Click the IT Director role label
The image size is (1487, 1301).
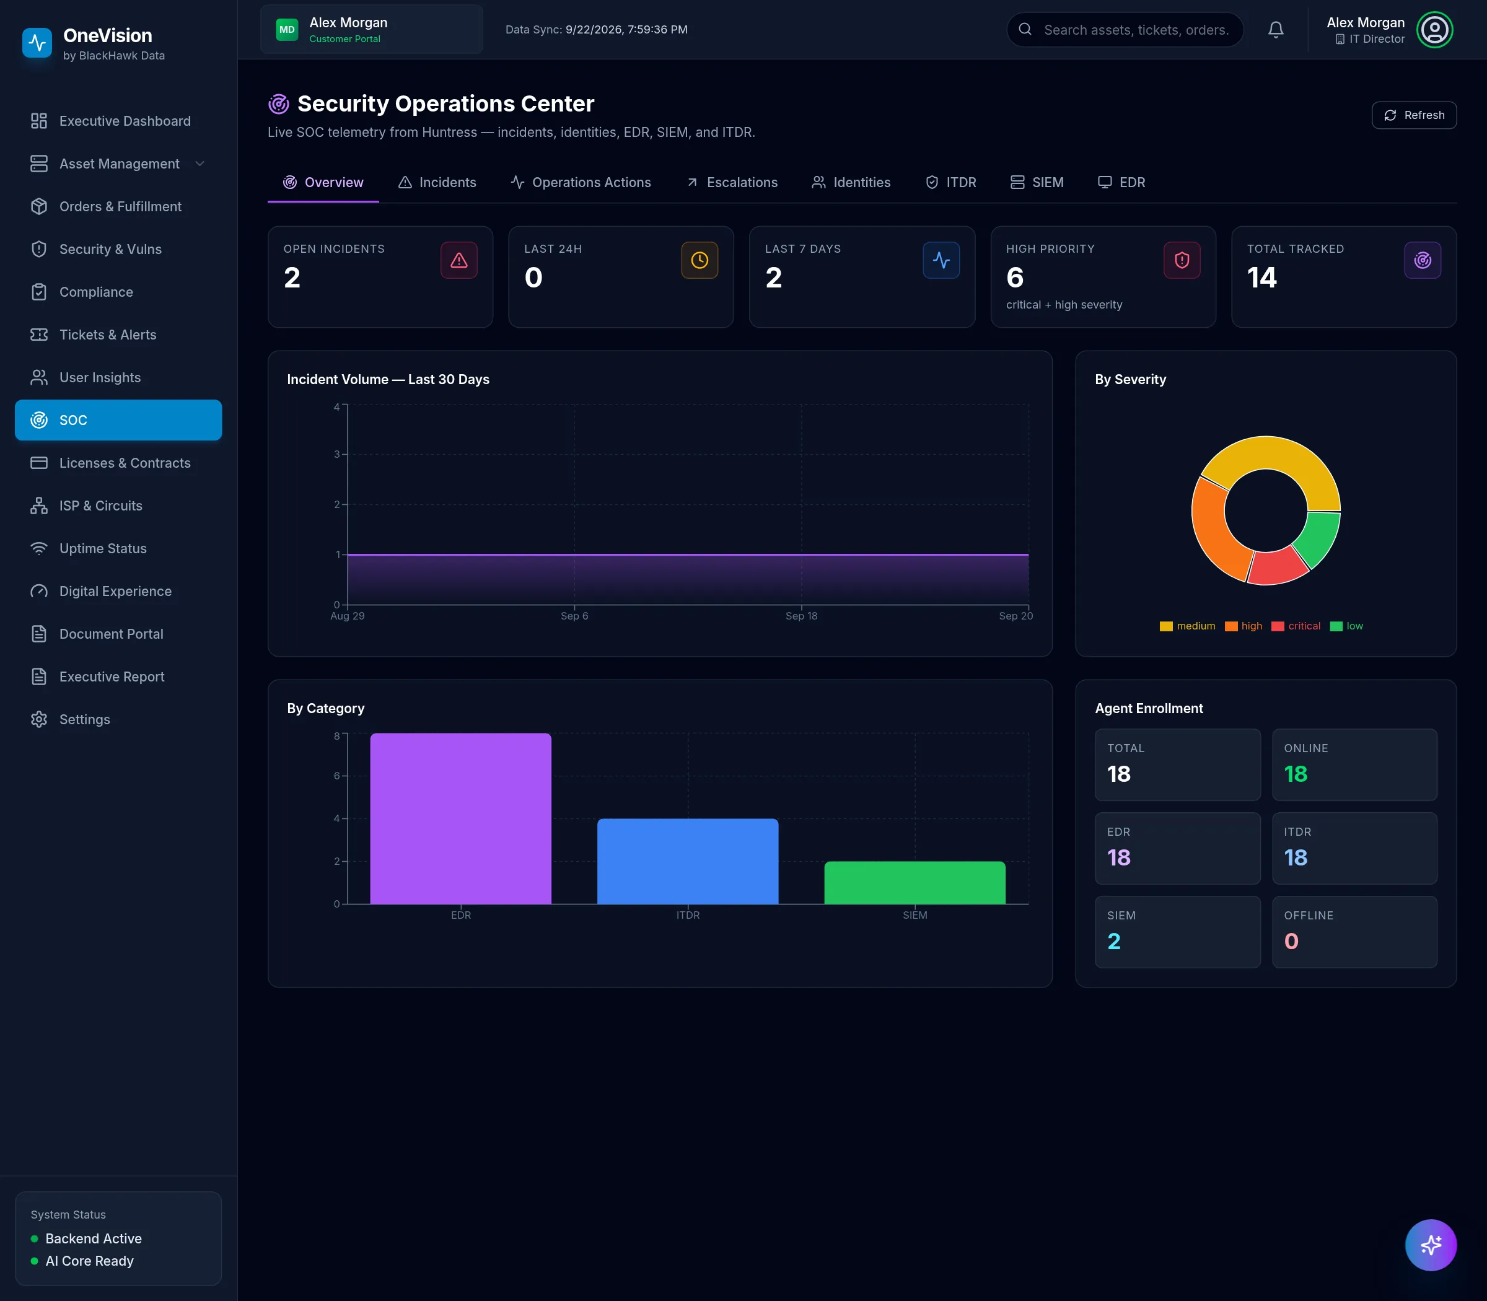point(1377,39)
